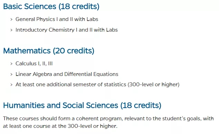
Task: Click the chevron bullet before General Physics
Action: coord(11,20)
